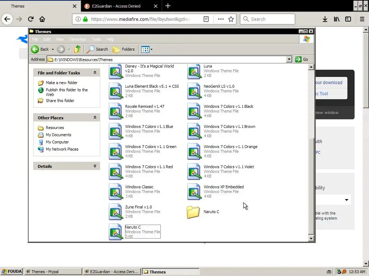The height and width of the screenshot is (276, 369).
Task: Click Make a new folder task
Action: (x=61, y=83)
